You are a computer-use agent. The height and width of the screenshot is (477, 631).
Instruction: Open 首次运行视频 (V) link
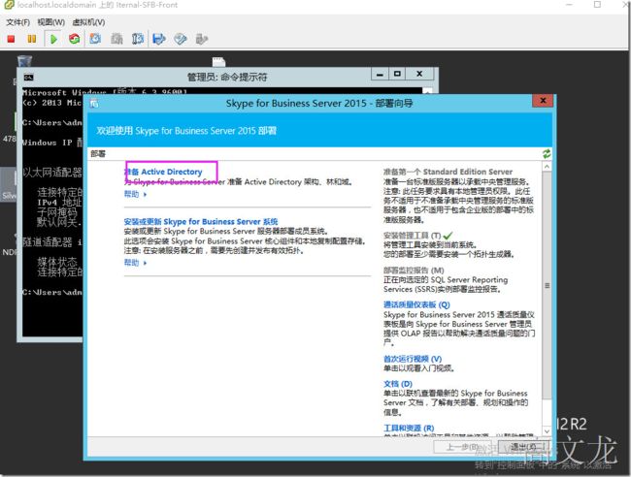pos(413,359)
